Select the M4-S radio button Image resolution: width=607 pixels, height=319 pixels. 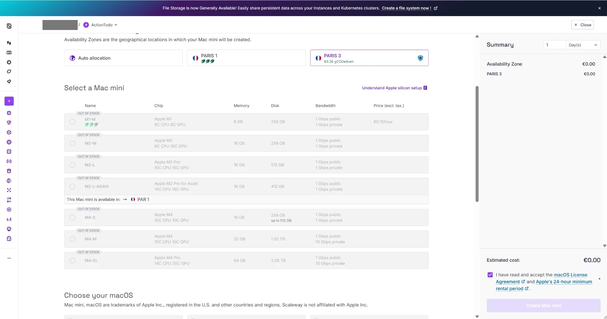tap(72, 218)
